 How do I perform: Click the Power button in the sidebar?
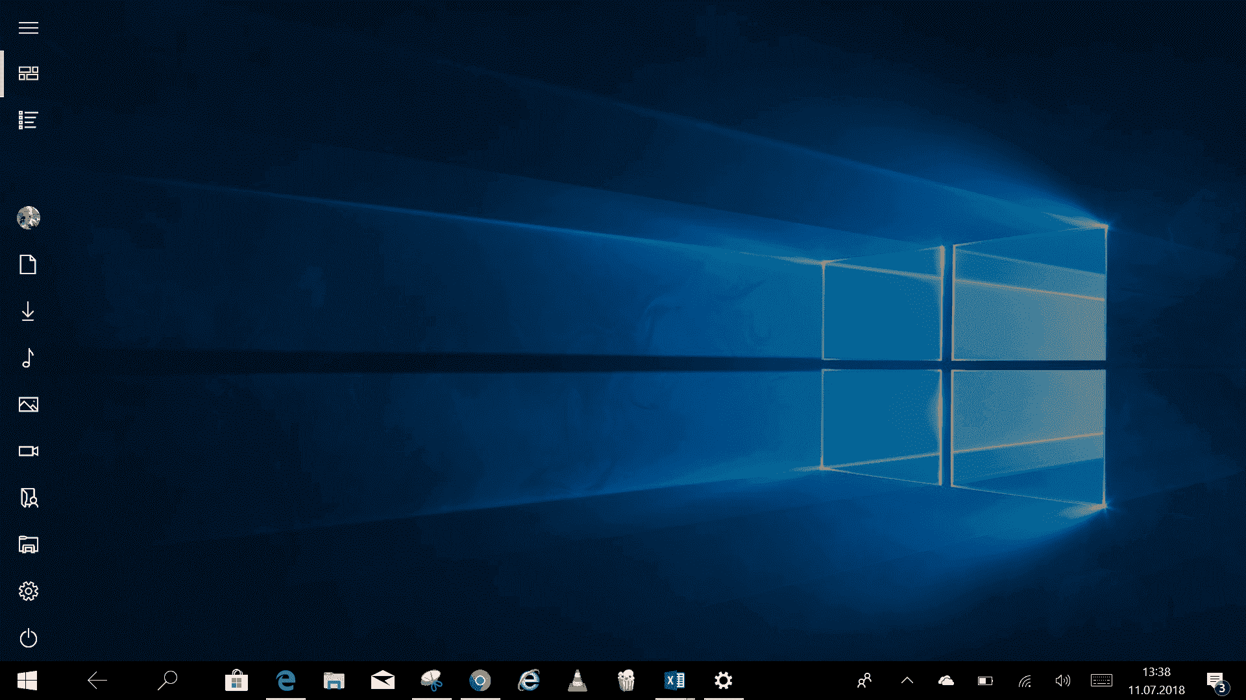coord(28,638)
